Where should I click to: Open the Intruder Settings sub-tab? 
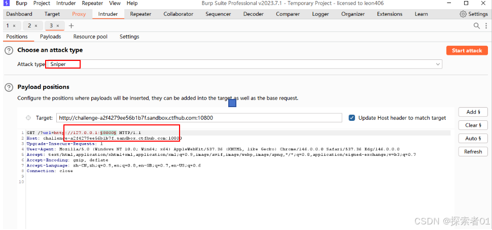pos(129,37)
